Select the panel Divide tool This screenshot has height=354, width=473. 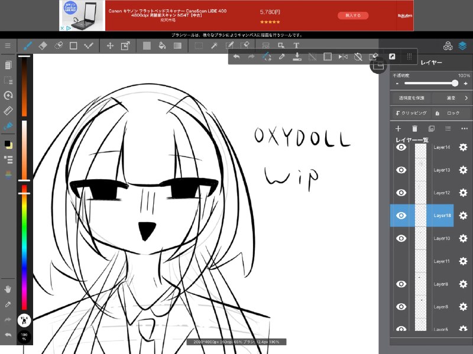(265, 46)
